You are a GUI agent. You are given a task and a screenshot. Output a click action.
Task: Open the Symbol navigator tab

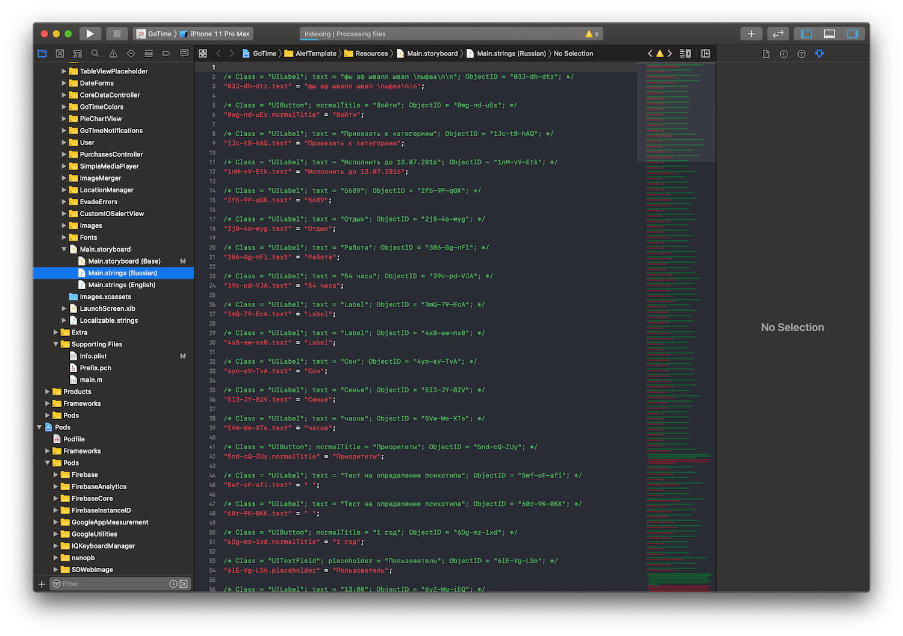point(78,54)
